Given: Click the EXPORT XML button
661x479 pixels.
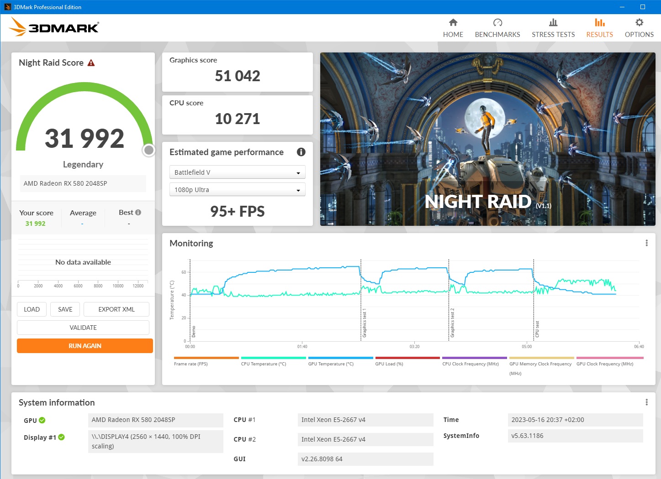Looking at the screenshot, I should pyautogui.click(x=116, y=309).
